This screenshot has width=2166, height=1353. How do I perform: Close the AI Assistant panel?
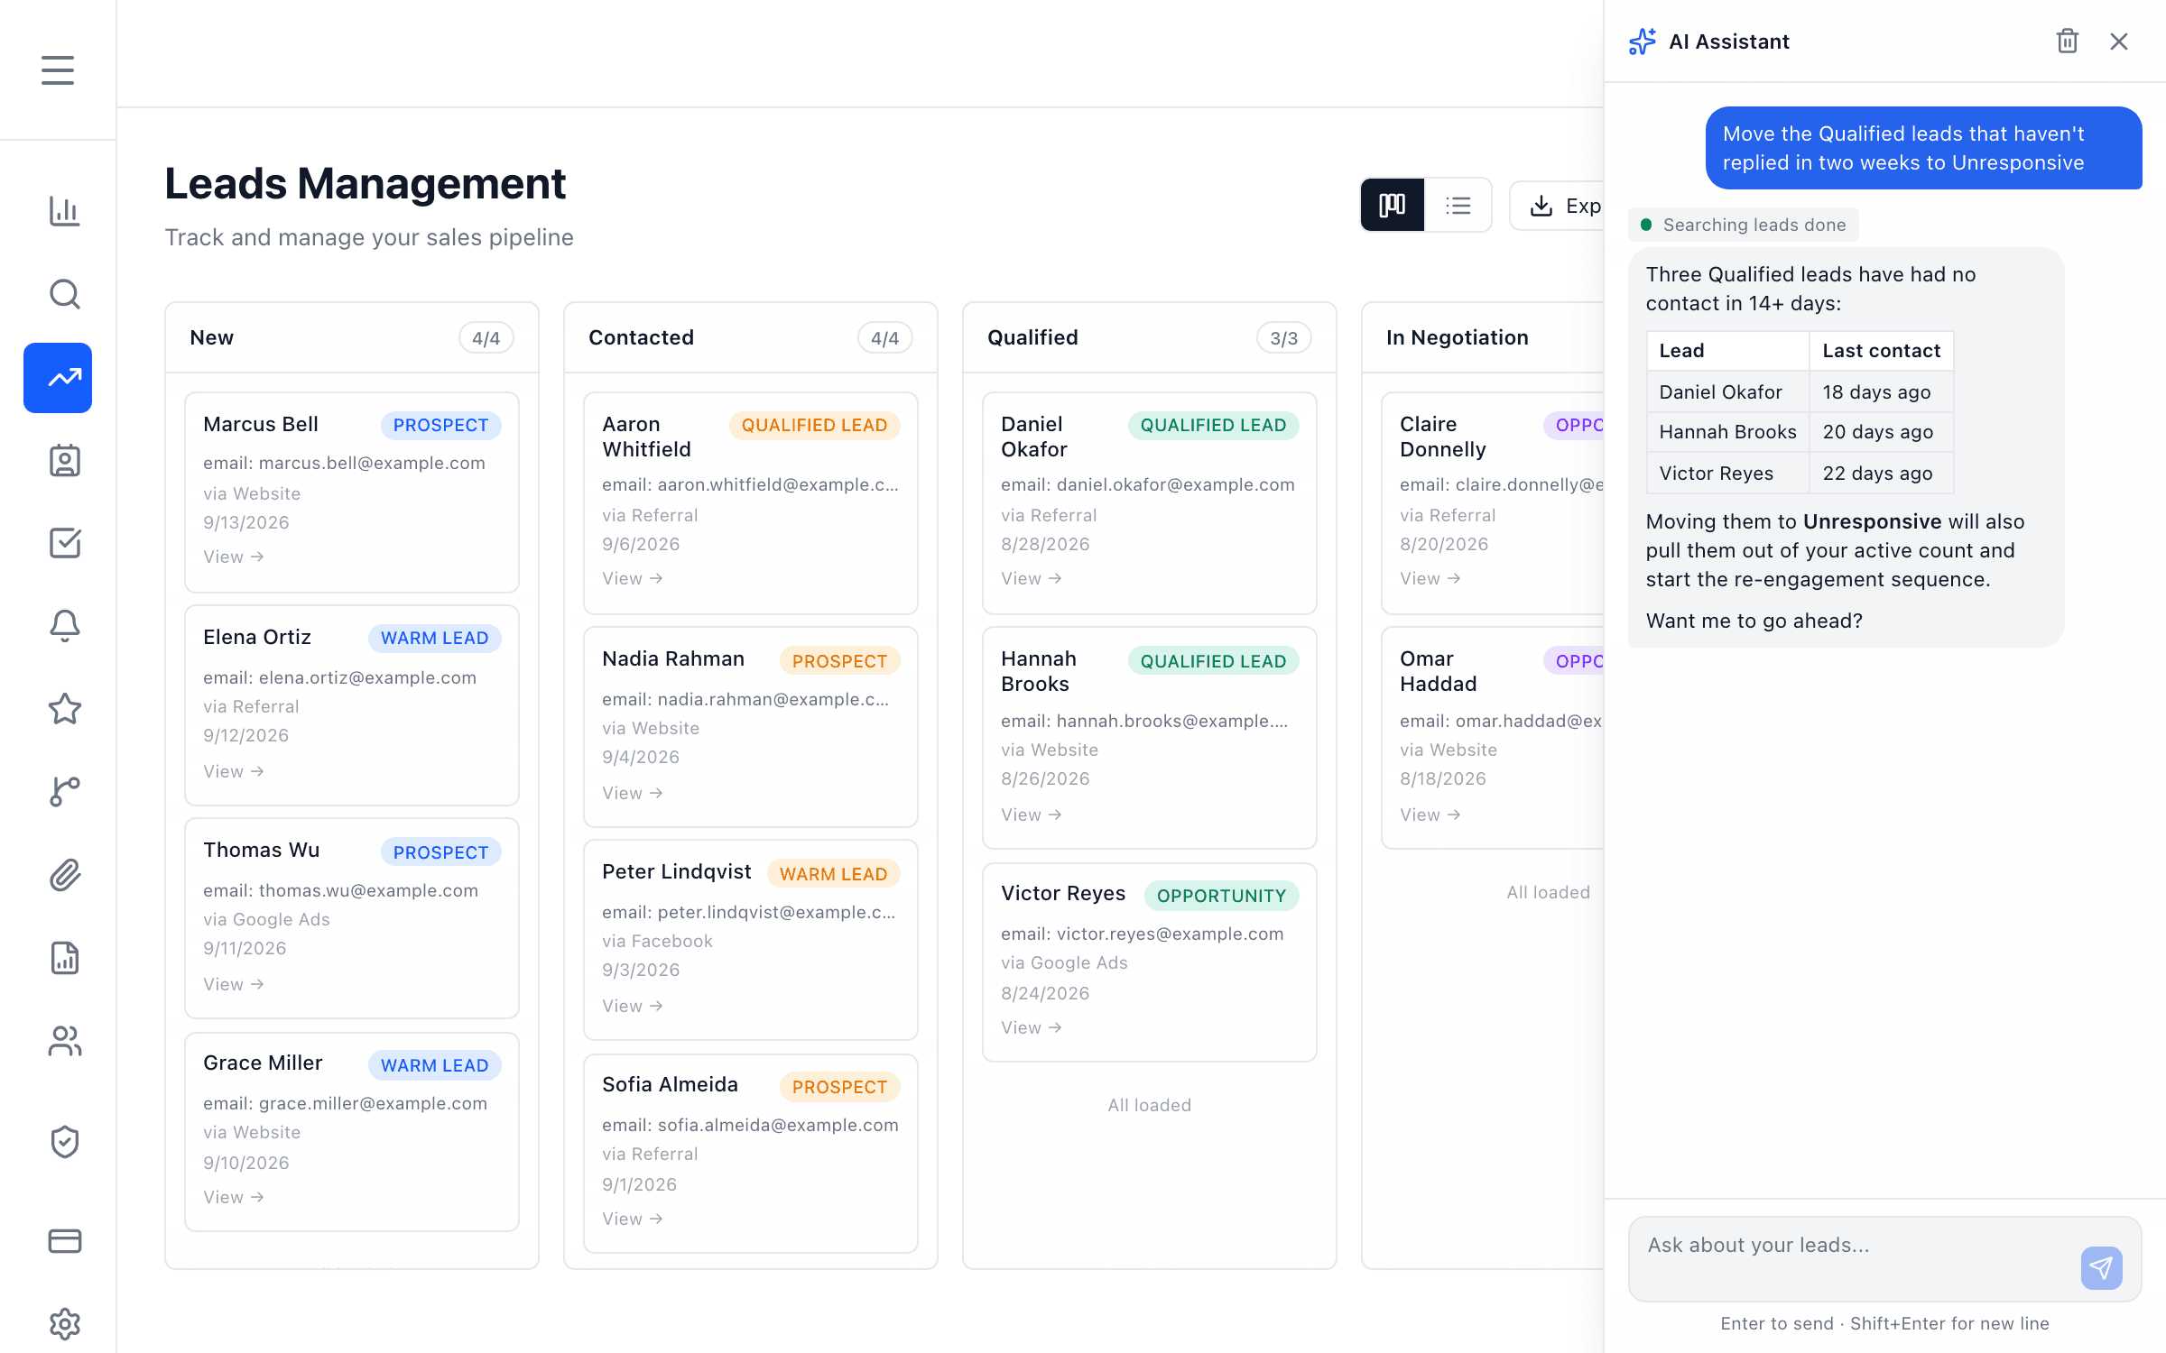tap(2119, 41)
